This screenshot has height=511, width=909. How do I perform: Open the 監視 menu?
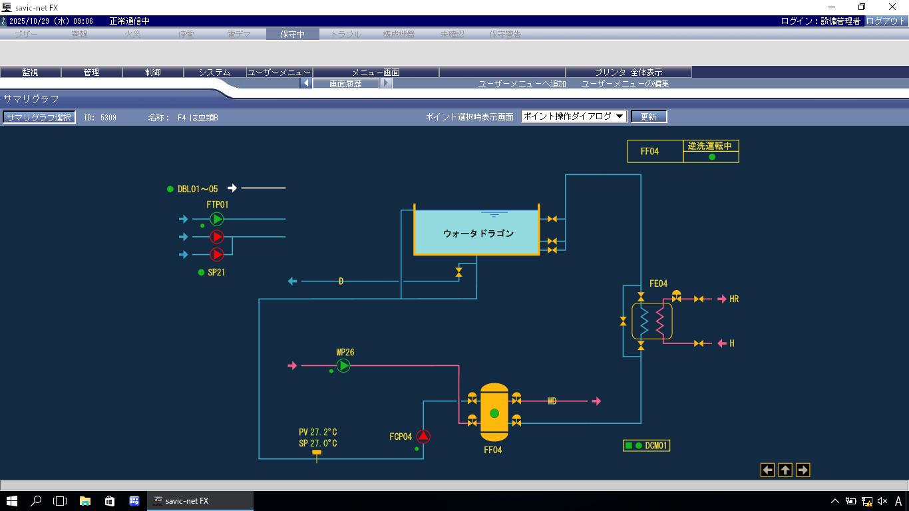point(30,72)
